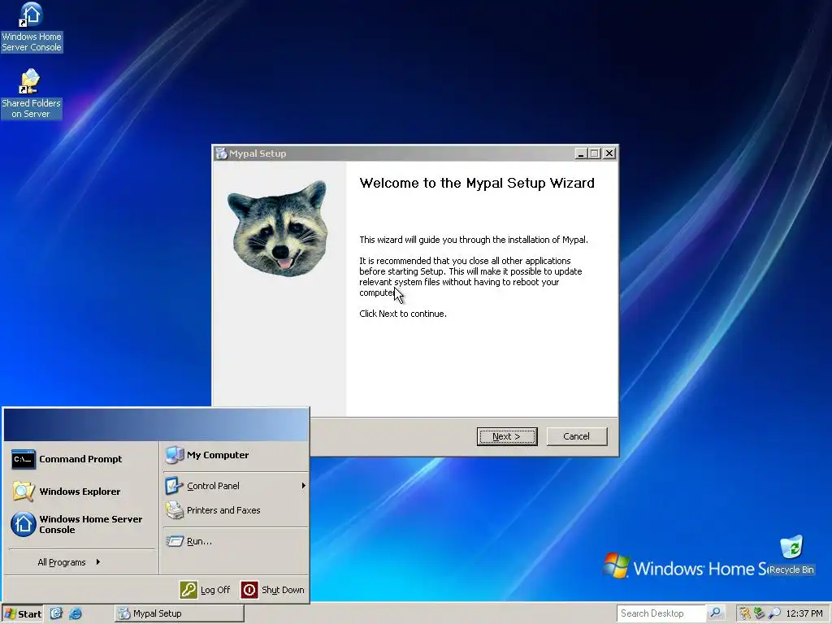Click the red Shut Down power icon

[249, 590]
